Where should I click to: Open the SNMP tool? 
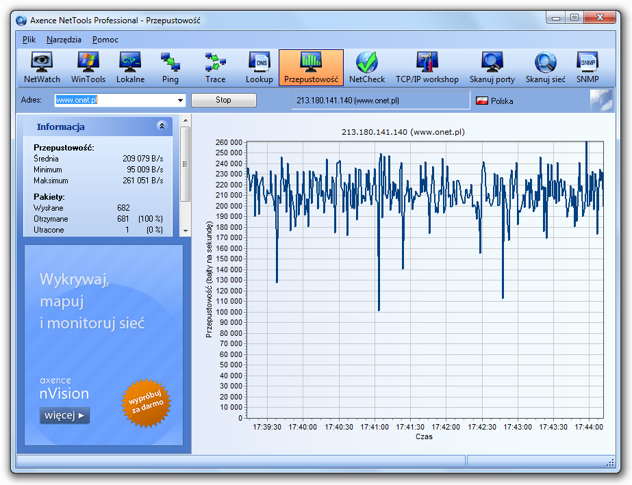(x=587, y=68)
